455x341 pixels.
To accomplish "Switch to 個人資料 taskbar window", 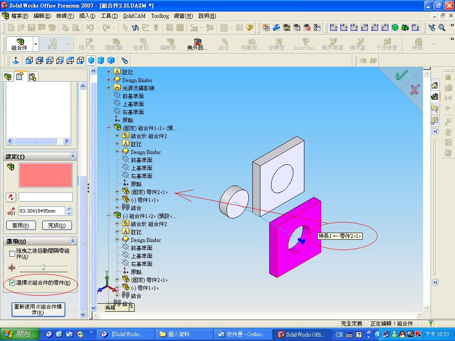I will click(x=184, y=334).
